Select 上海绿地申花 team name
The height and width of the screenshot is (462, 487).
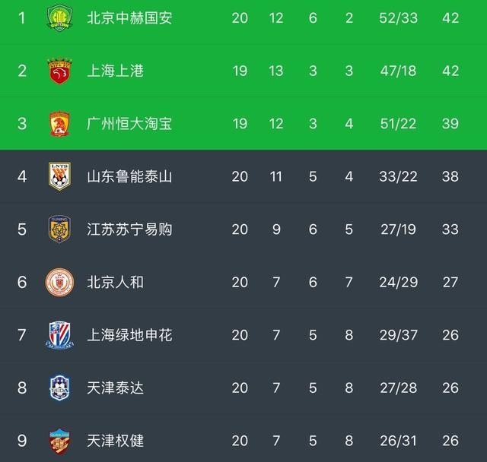(129, 335)
